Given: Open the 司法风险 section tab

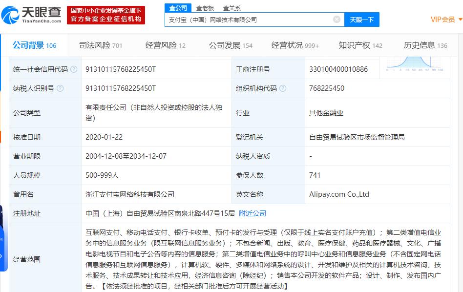Looking at the screenshot, I should 101,45.
